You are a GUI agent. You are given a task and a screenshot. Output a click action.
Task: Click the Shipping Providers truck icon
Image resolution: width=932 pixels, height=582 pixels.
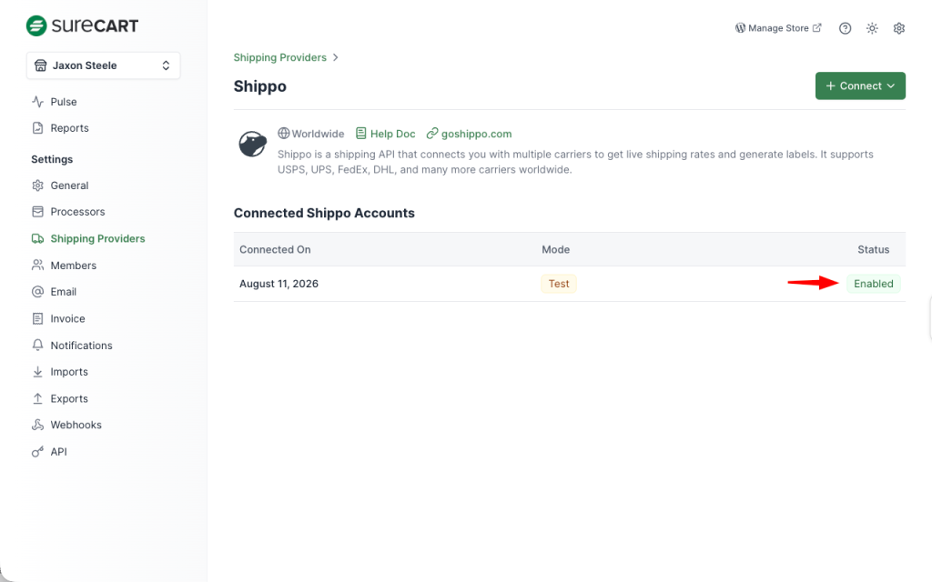click(x=37, y=238)
